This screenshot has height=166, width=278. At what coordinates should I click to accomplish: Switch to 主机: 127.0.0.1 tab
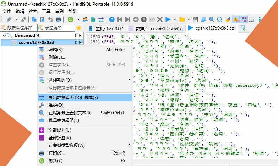(106, 28)
